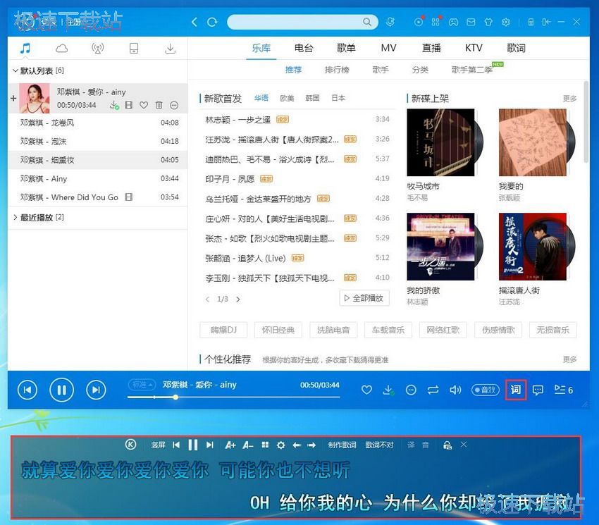This screenshot has height=525, width=599.
Task: Toggle the repeat play mode
Action: point(433,390)
